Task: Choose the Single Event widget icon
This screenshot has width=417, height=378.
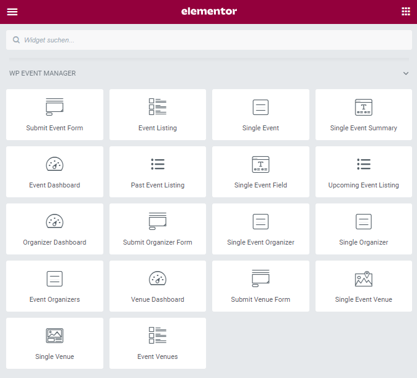Action: point(261,107)
